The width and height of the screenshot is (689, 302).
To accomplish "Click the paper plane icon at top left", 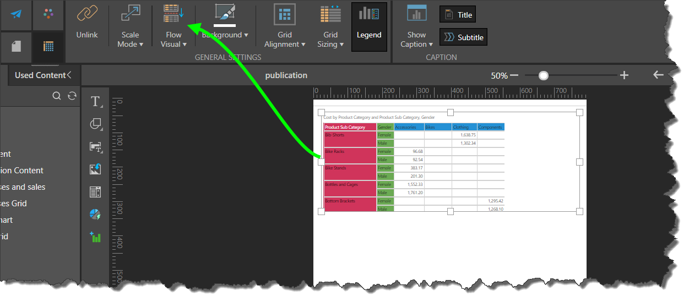I will coord(16,14).
